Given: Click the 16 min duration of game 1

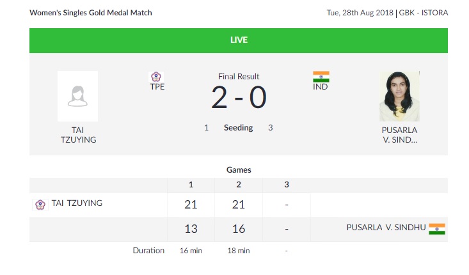Looking at the screenshot, I should (191, 251).
